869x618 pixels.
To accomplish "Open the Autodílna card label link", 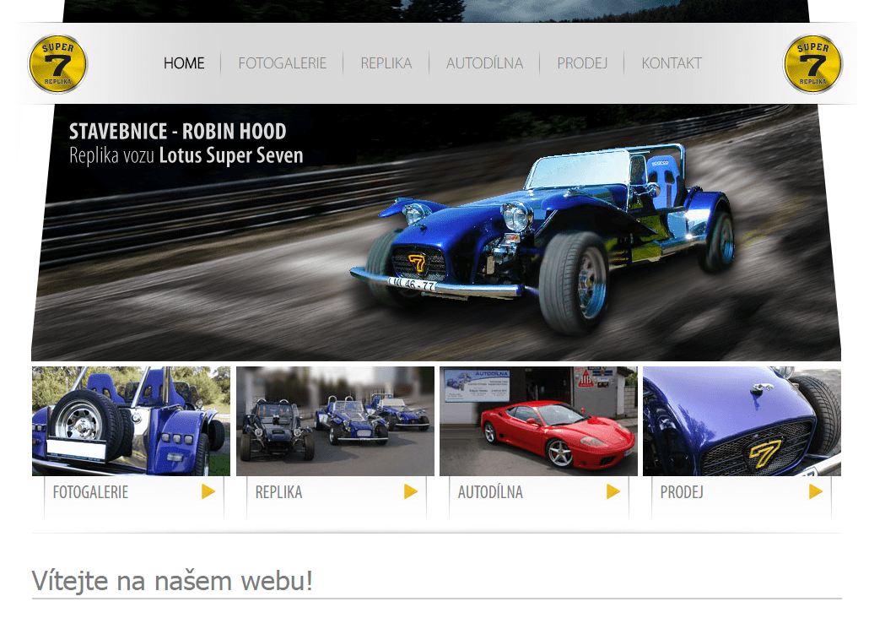I will [490, 492].
